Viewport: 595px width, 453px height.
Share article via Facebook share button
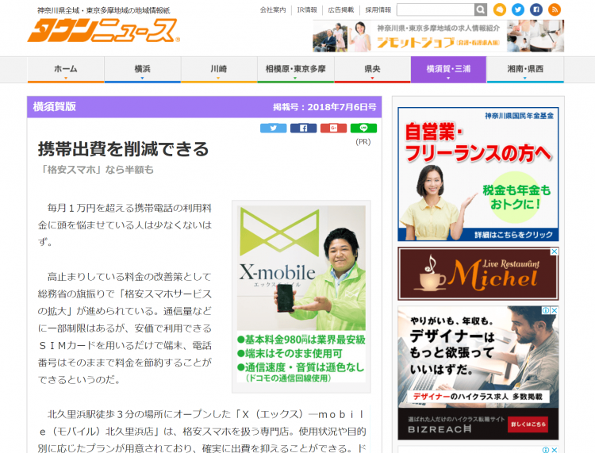[303, 129]
